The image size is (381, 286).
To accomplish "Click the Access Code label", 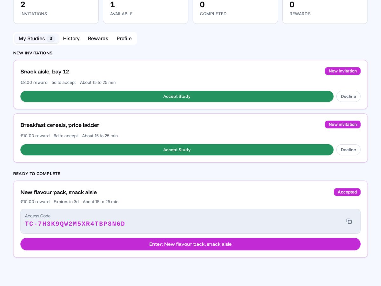I will click(x=38, y=216).
